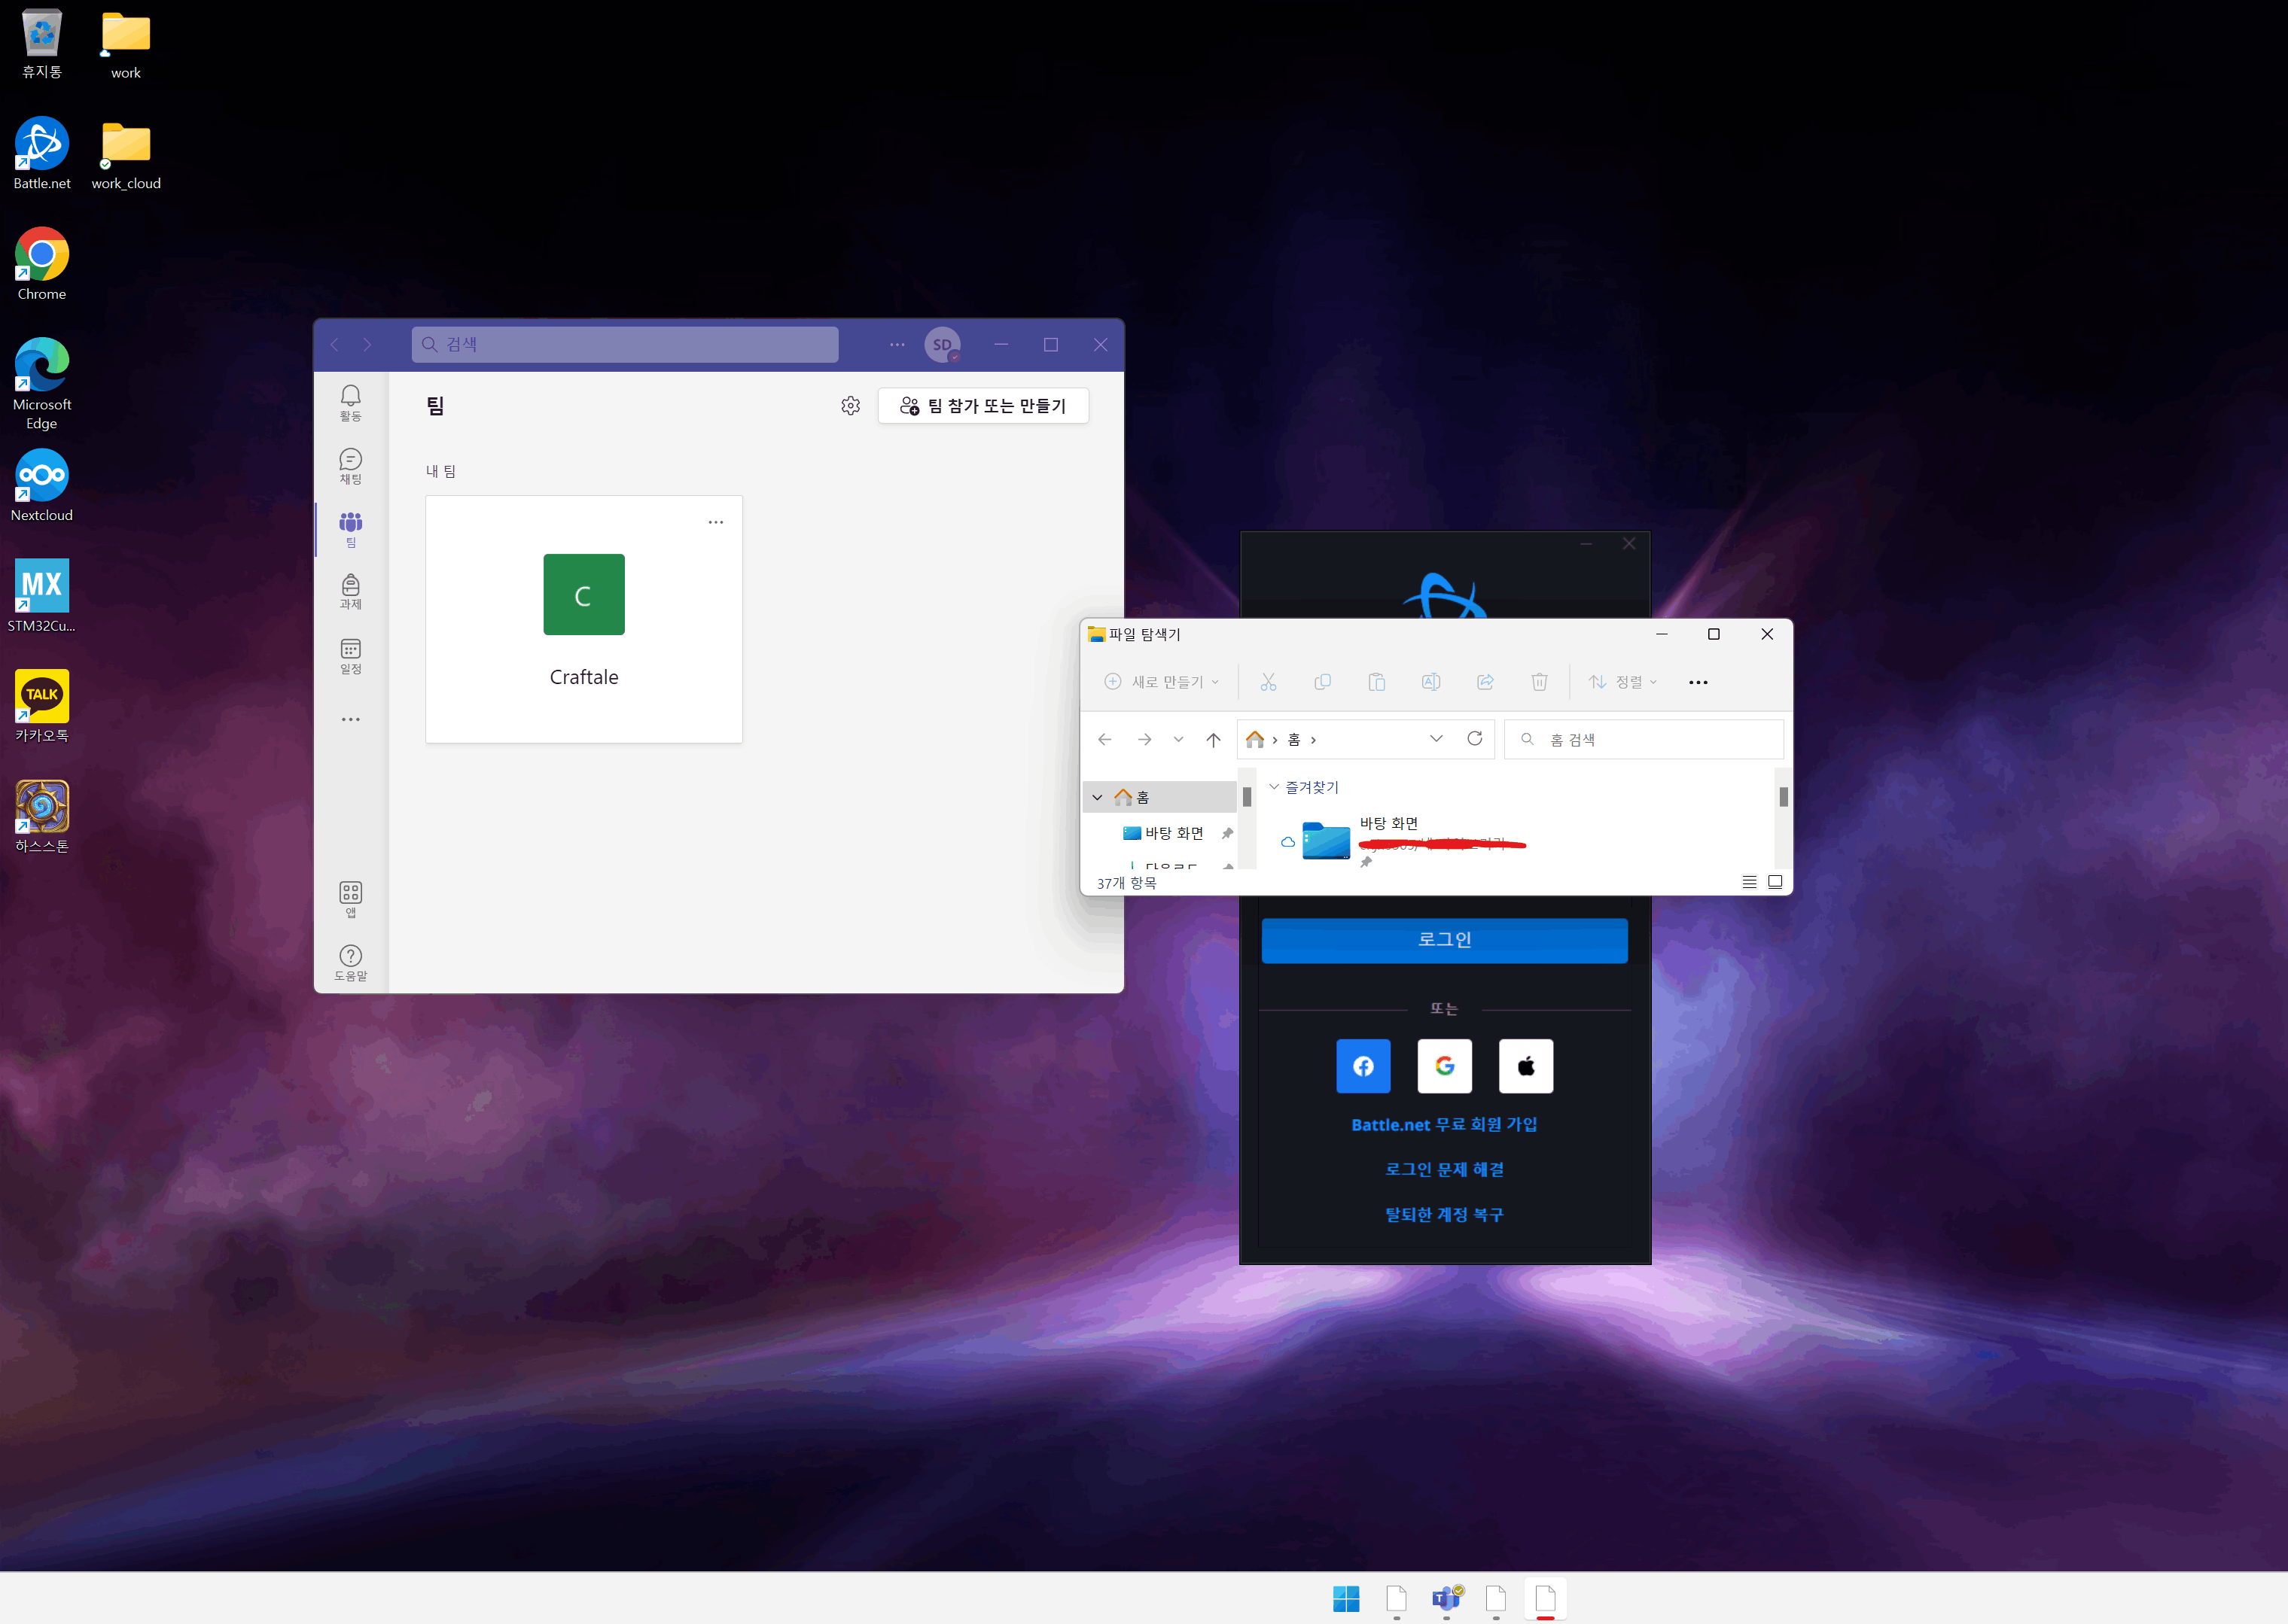
Task: Sign in with Facebook icon
Action: 1363,1066
